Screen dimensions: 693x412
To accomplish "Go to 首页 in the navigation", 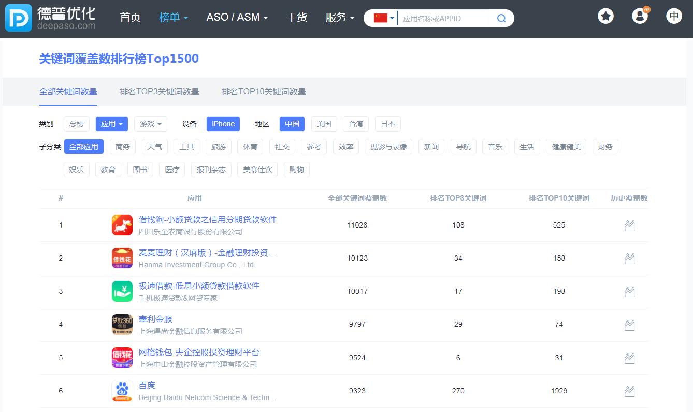I will tap(130, 17).
